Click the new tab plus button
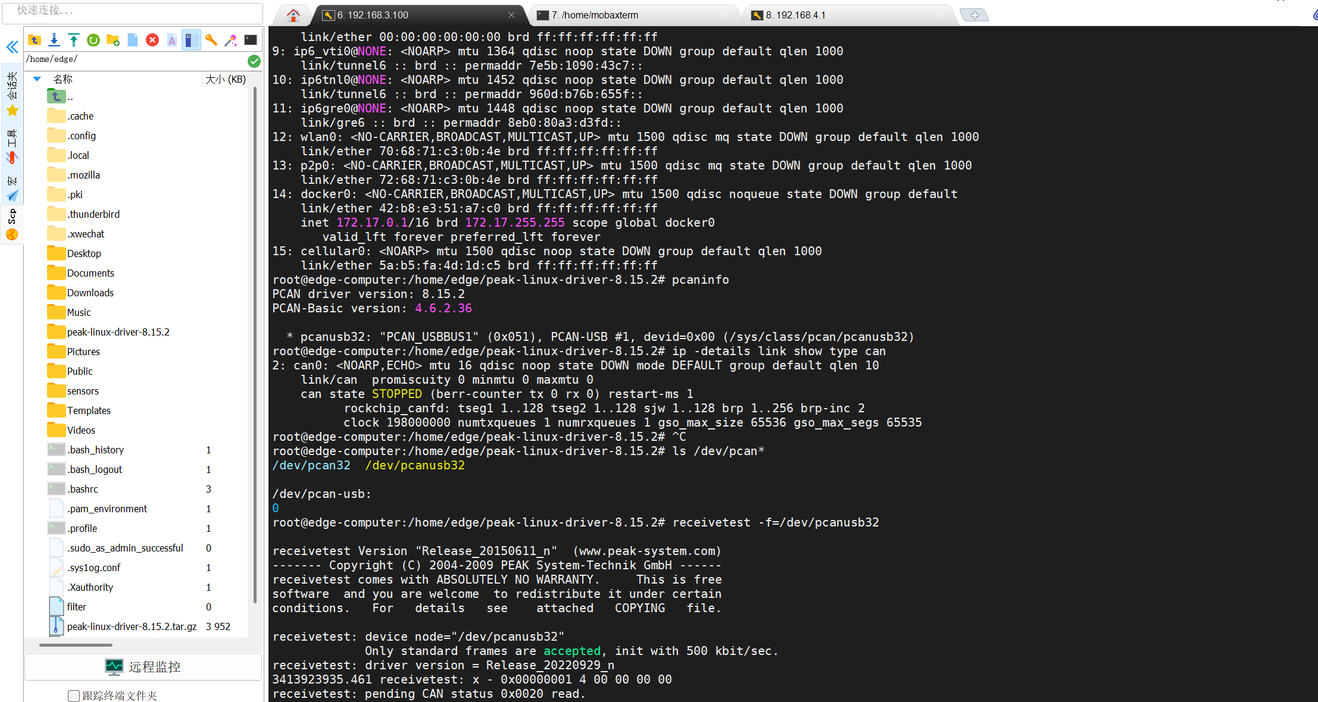 [x=975, y=15]
